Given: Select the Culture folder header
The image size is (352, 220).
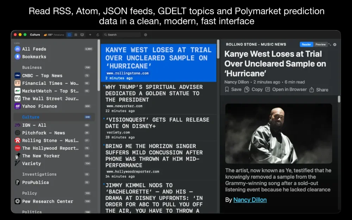Looking at the screenshot, I should pyautogui.click(x=54, y=117).
